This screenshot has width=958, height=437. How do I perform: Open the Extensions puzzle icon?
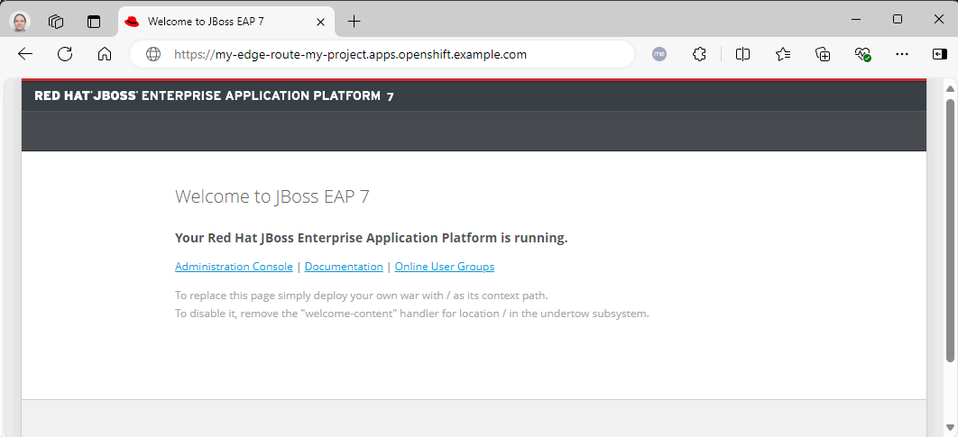click(700, 54)
